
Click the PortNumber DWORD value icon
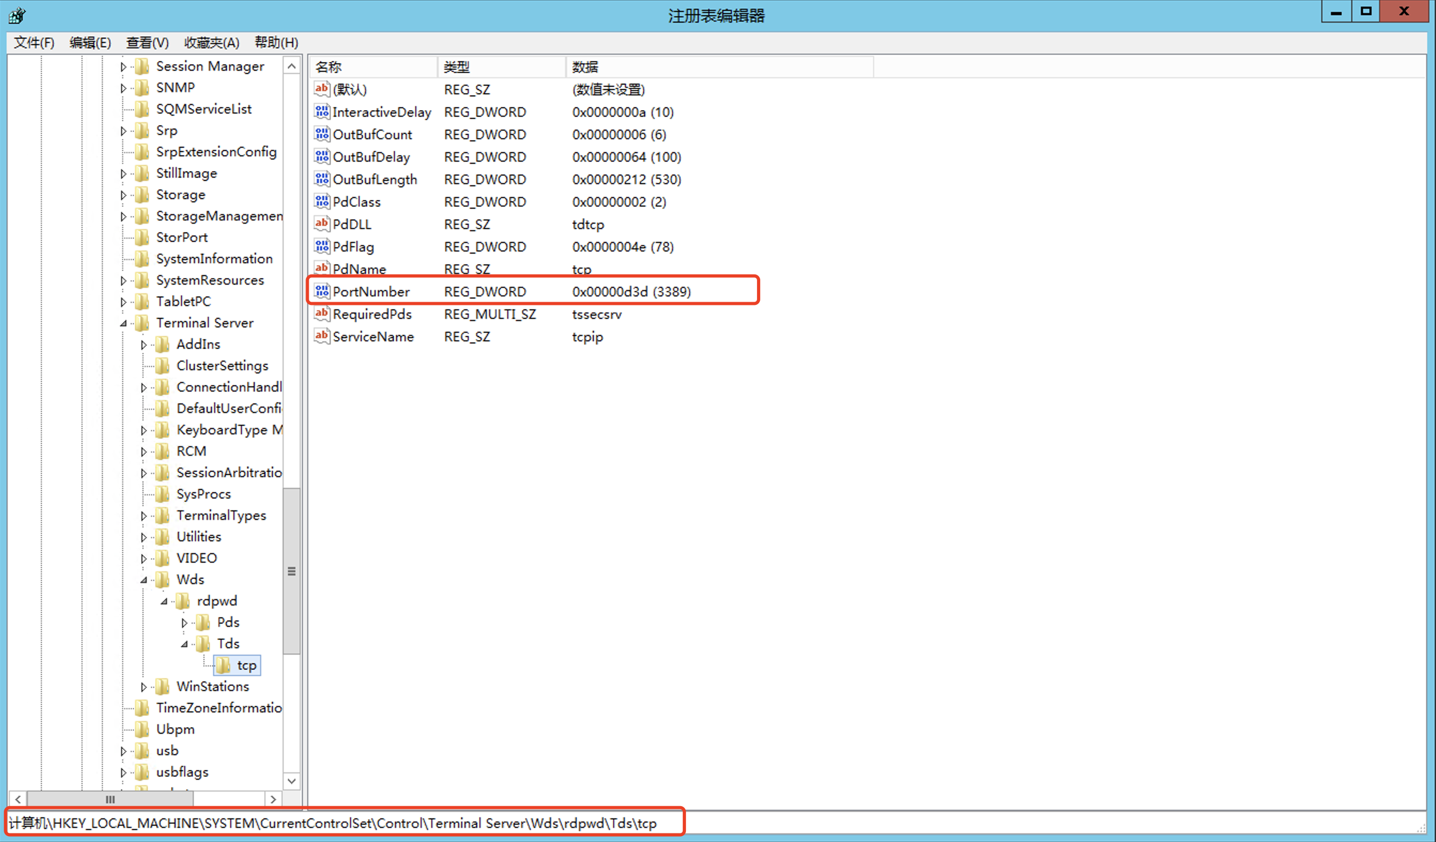322,291
